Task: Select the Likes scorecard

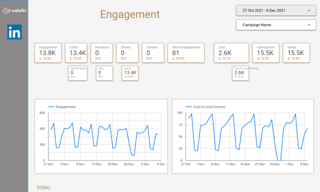Action: point(105,73)
